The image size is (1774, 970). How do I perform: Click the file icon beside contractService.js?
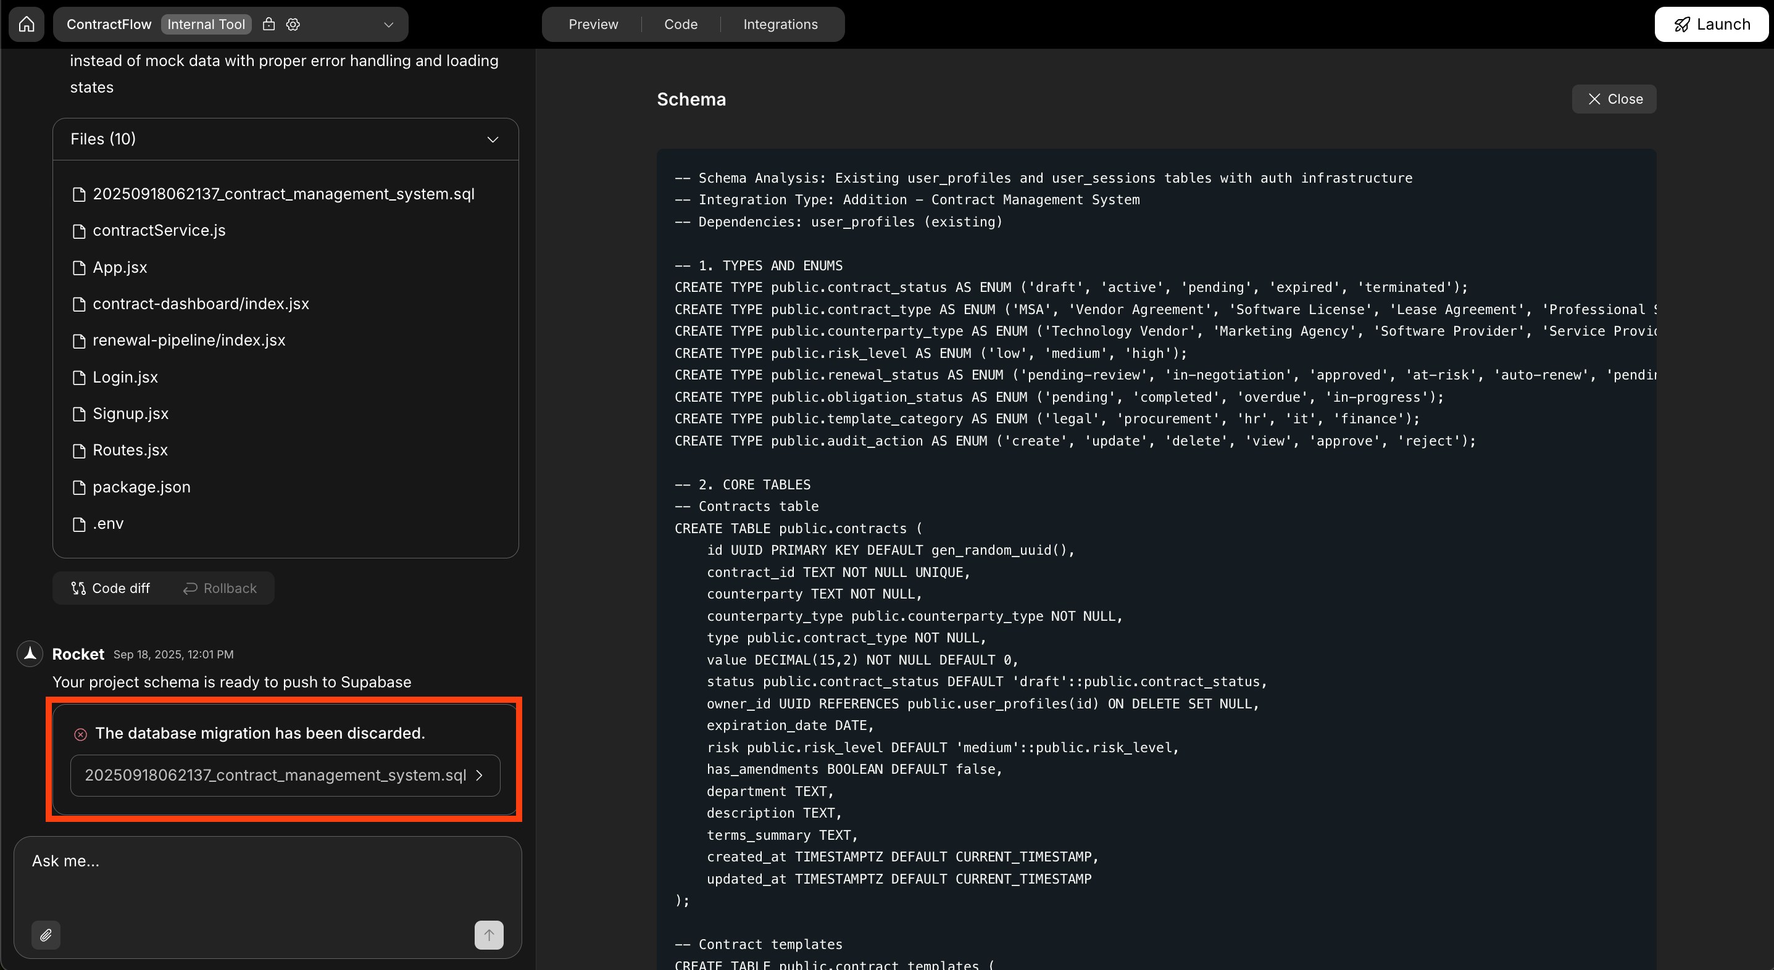click(x=79, y=231)
